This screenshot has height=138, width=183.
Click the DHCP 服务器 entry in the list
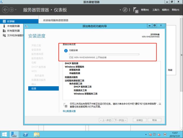[x=72, y=63]
